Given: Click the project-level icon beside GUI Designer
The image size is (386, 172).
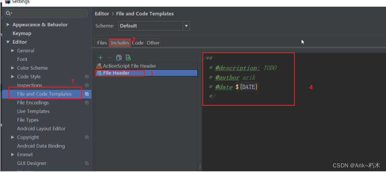Looking at the screenshot, I should tap(87, 163).
